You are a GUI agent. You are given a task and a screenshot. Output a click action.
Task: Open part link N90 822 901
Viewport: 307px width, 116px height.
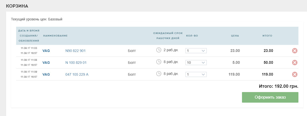[75, 51]
